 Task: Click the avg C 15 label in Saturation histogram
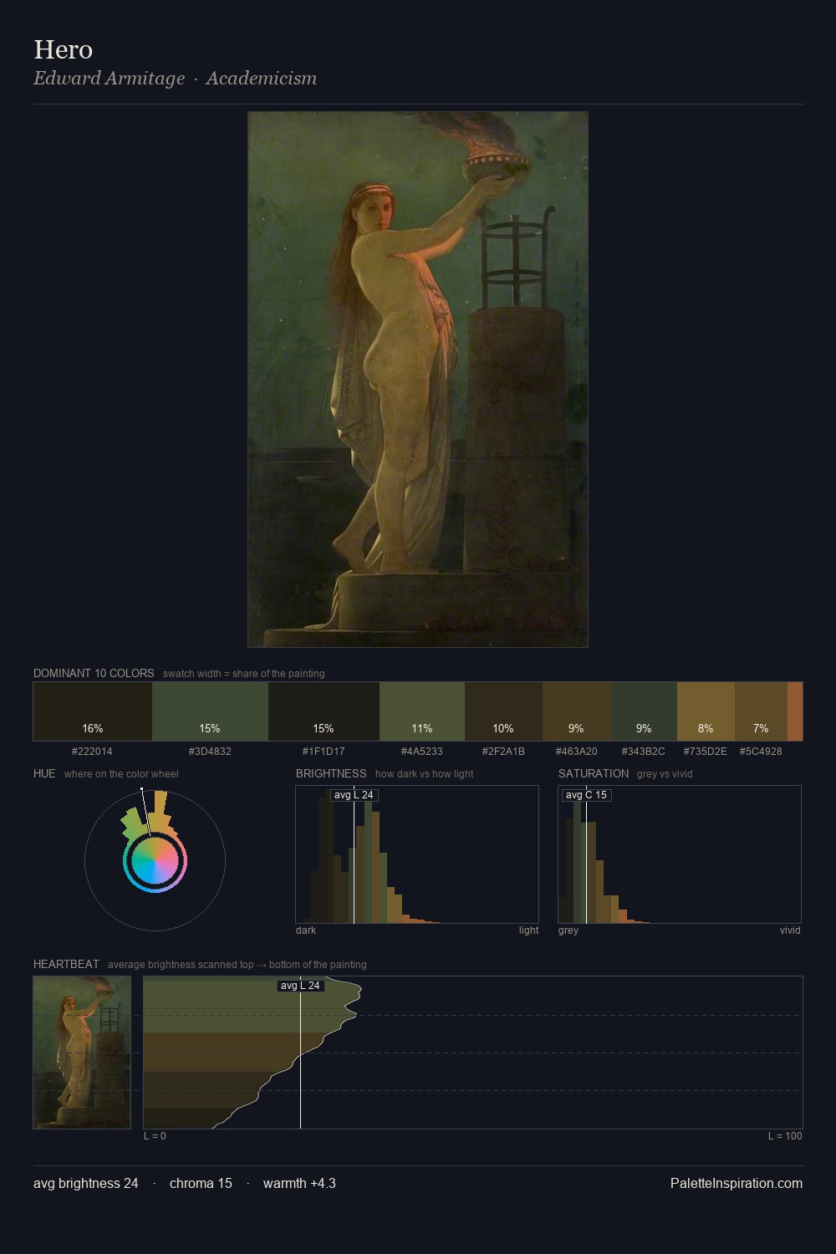click(x=586, y=795)
